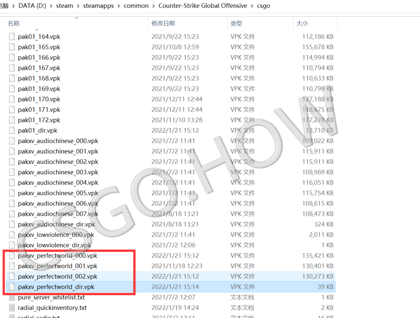Select file name pakxv_audiochinese_dir.vpk

pos(57,224)
